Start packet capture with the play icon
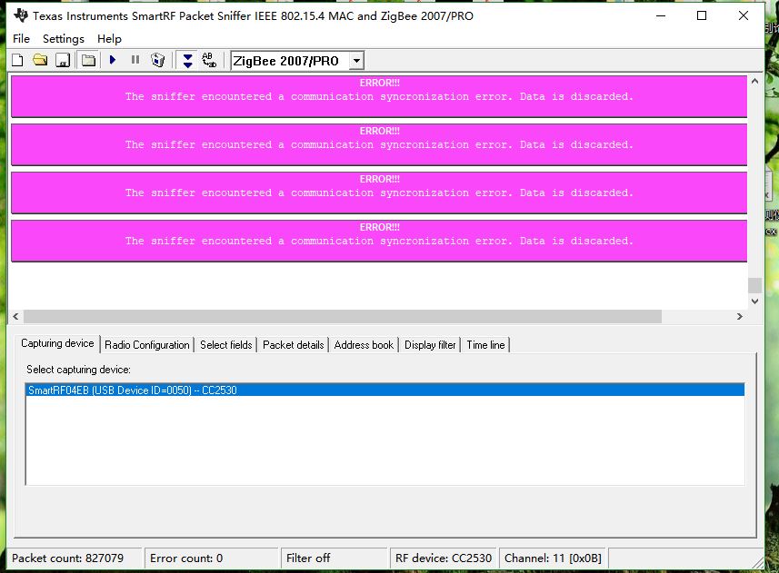The height and width of the screenshot is (573, 779). pos(113,60)
